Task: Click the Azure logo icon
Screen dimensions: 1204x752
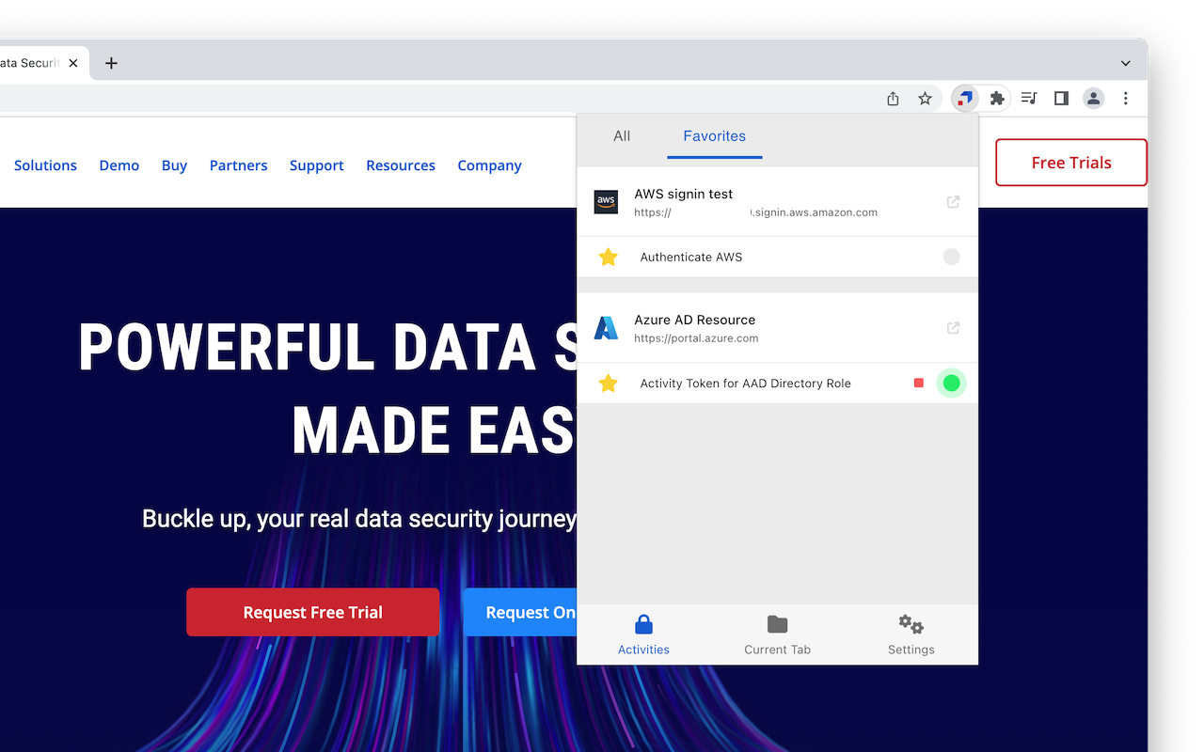Action: 606,327
